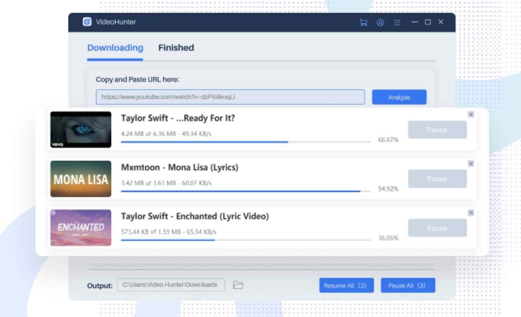Screen dimensions: 521x317
Task: Click the Enchanted progress bar
Action: pos(246,240)
